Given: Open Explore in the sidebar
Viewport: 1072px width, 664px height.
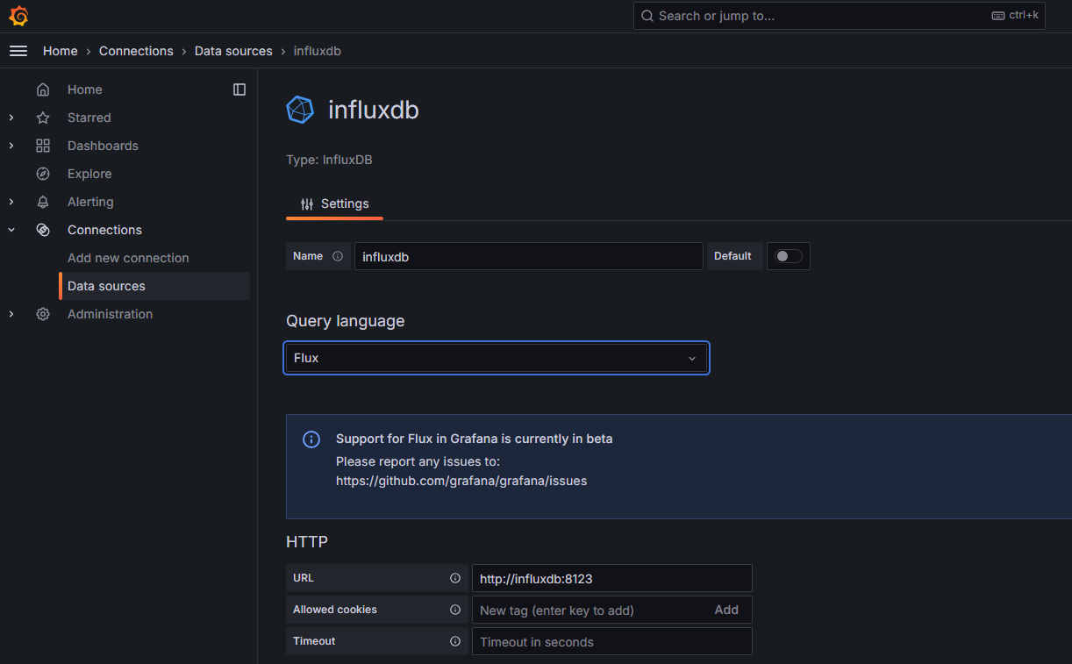Looking at the screenshot, I should [x=89, y=174].
